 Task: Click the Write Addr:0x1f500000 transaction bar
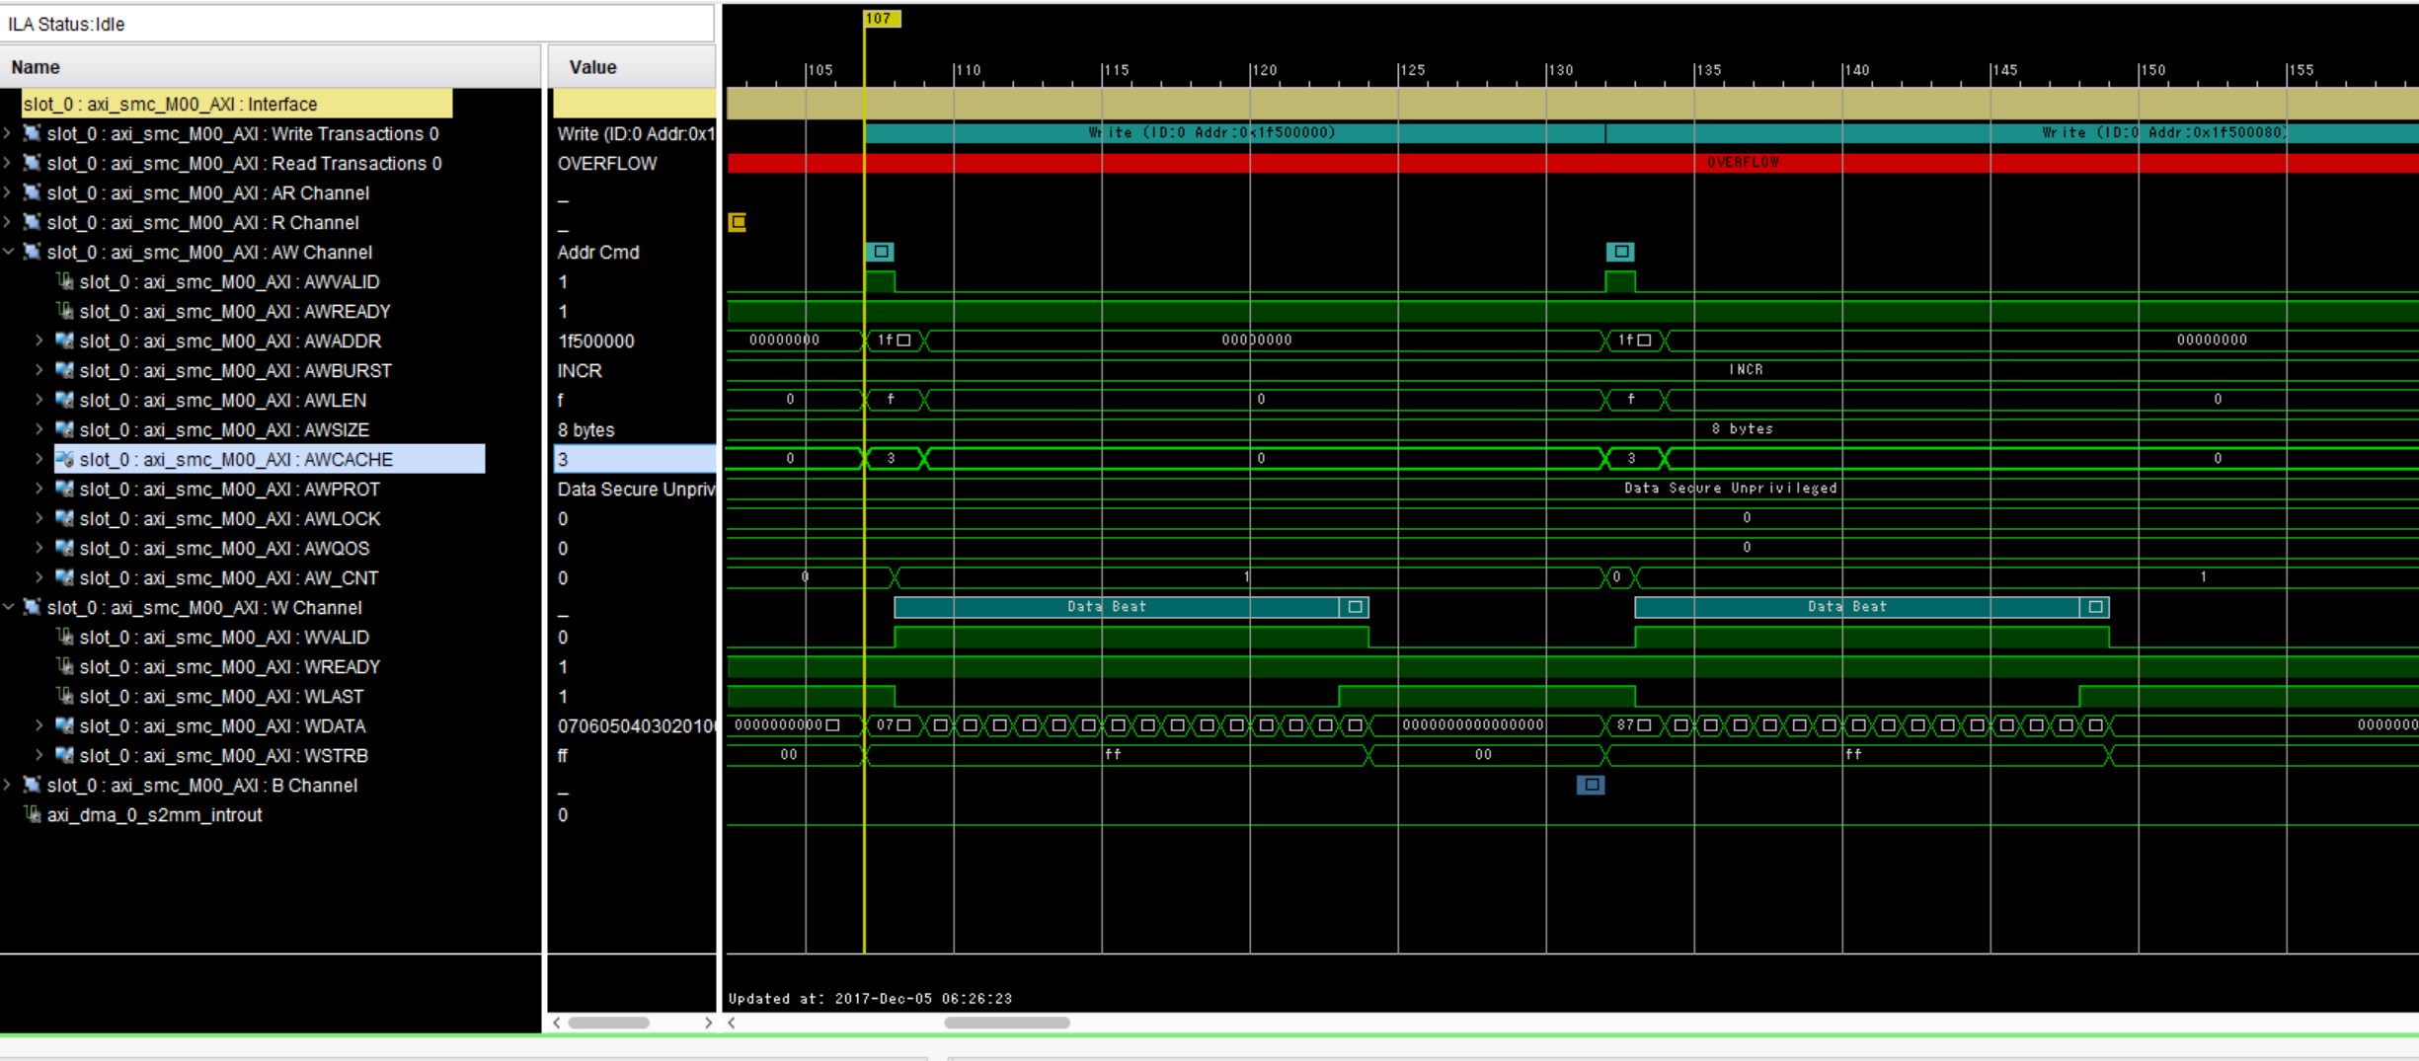[x=1234, y=133]
